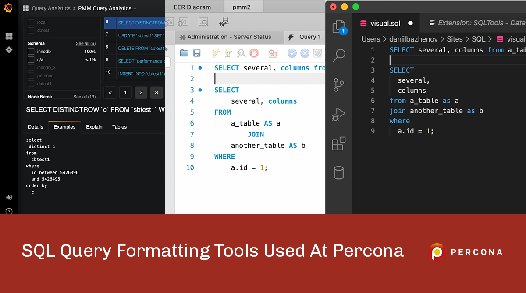Execute statement under cursor lightning icon
The image size is (526, 293).
[228, 53]
